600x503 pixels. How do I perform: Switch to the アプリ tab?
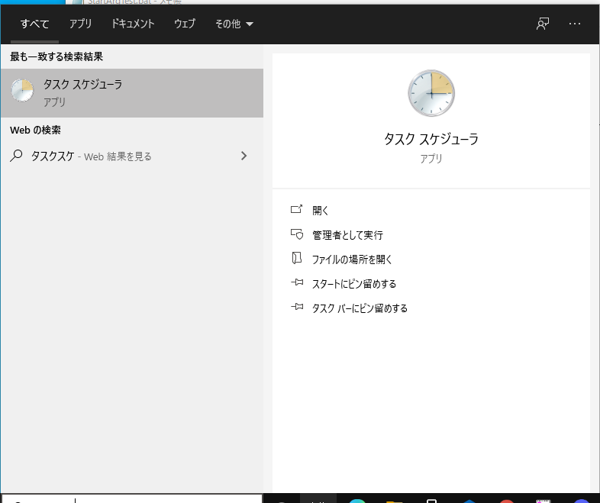tap(80, 24)
